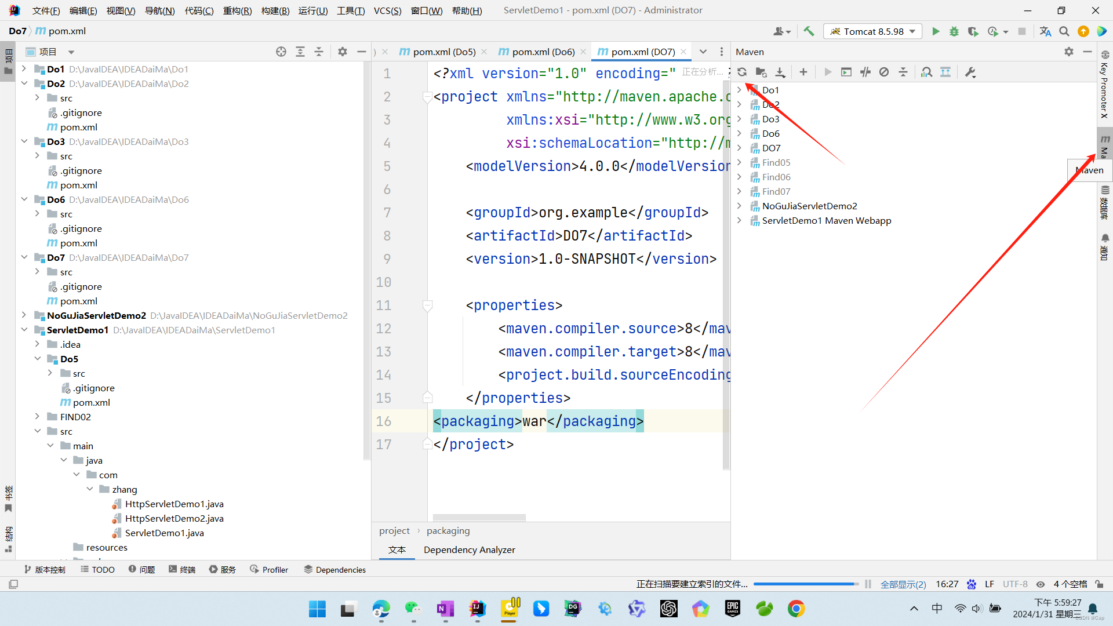The height and width of the screenshot is (626, 1113).
Task: Open Execute Maven Goal icon
Action: click(846, 72)
